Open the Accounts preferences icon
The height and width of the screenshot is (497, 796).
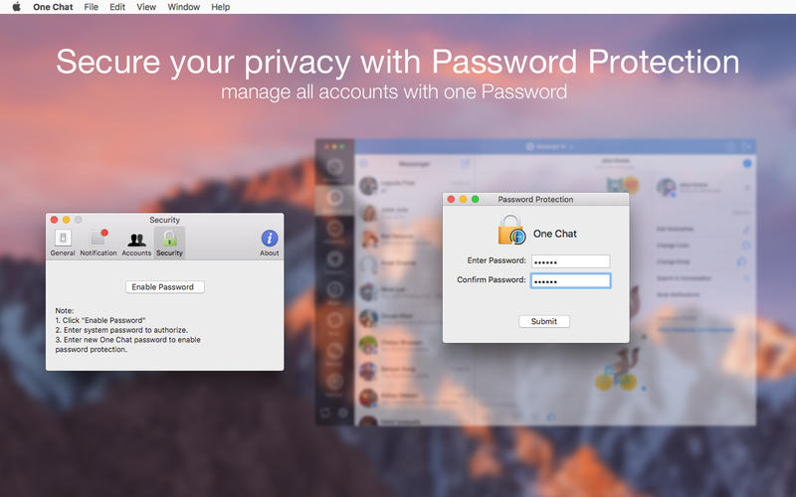point(136,240)
